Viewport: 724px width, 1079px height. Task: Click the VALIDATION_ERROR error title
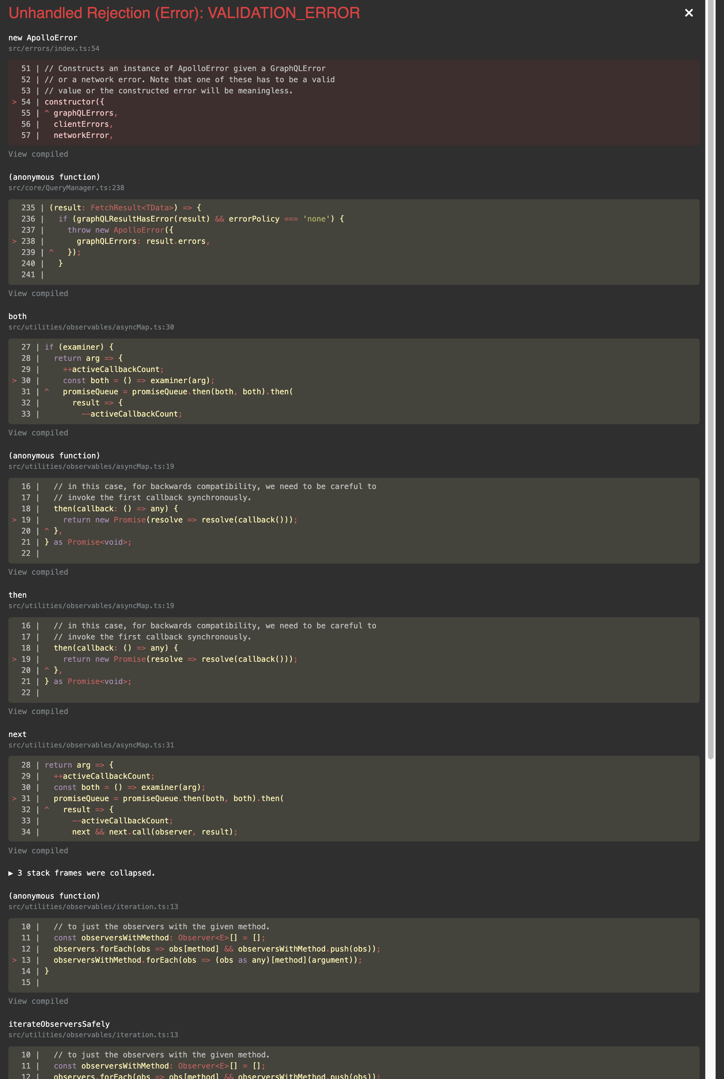point(184,13)
